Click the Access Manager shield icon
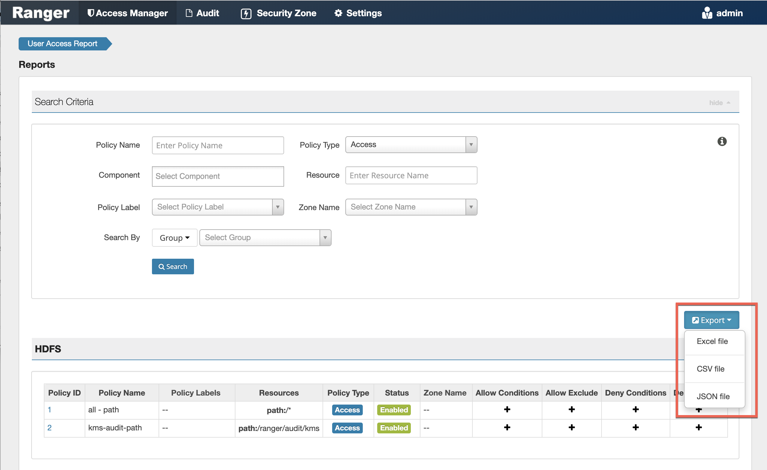Screen dimensions: 767x470 click(x=91, y=13)
